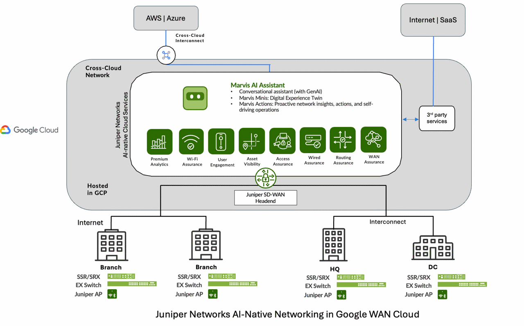Click the Google Cloud logo

pyautogui.click(x=29, y=130)
